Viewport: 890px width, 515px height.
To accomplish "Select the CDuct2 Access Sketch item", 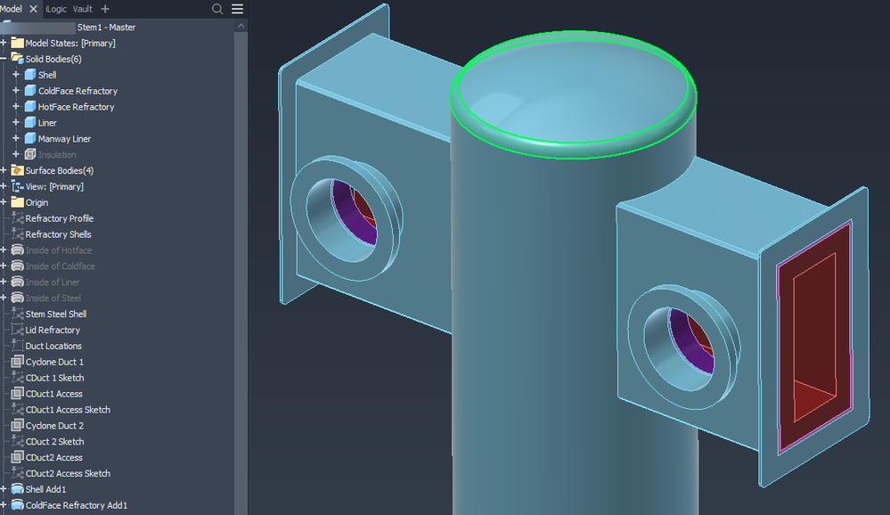I will pyautogui.click(x=68, y=473).
